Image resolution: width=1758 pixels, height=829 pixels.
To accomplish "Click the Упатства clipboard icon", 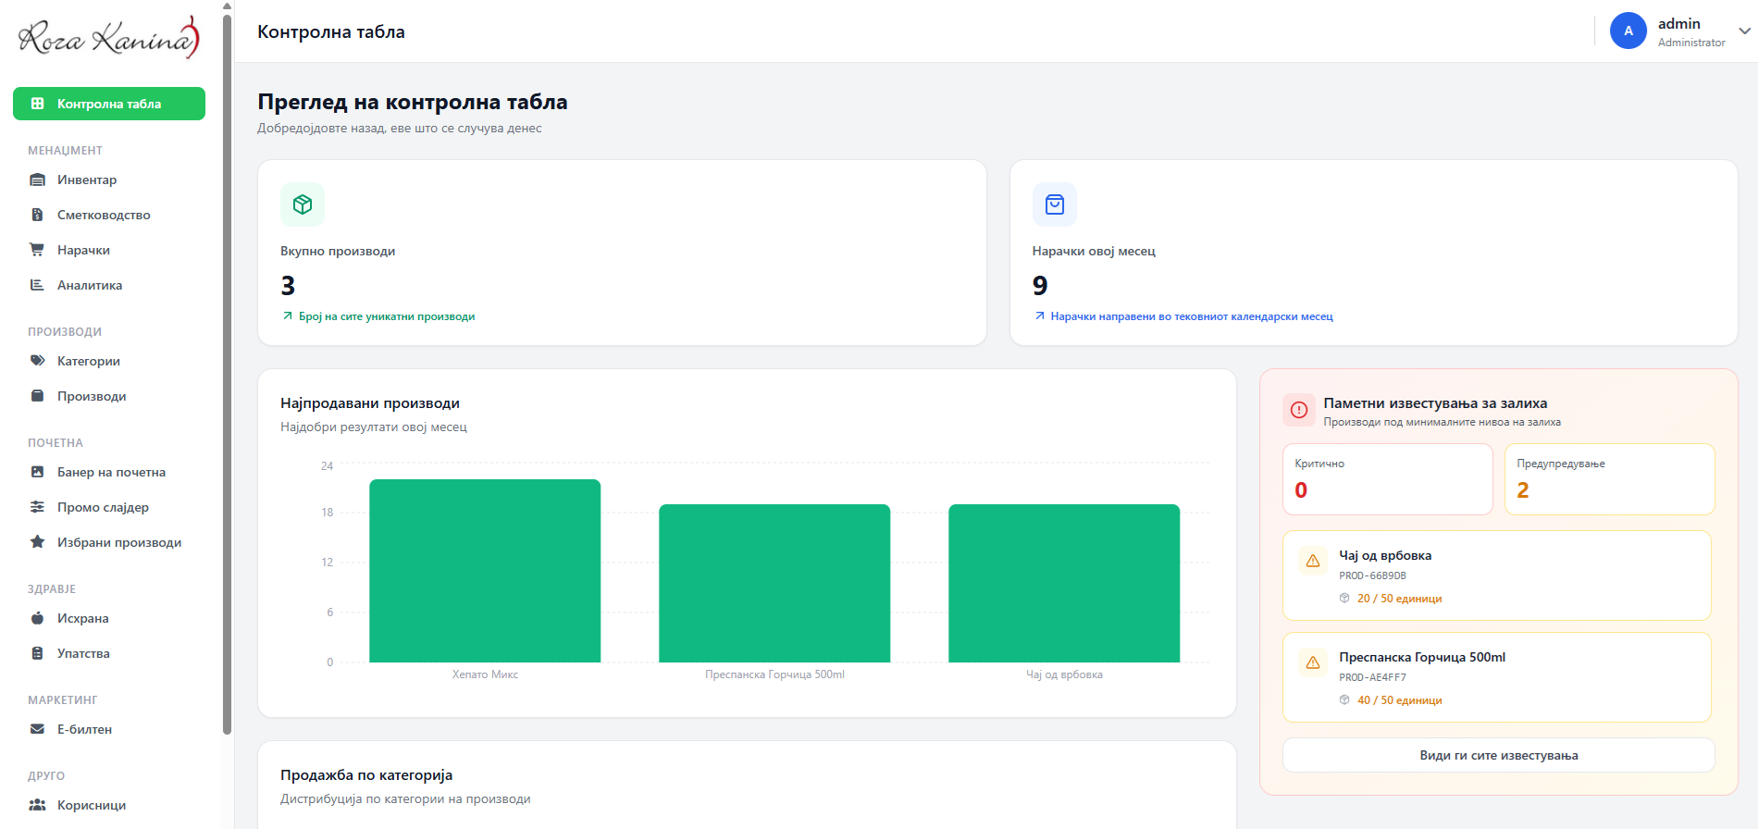I will pyautogui.click(x=37, y=653).
